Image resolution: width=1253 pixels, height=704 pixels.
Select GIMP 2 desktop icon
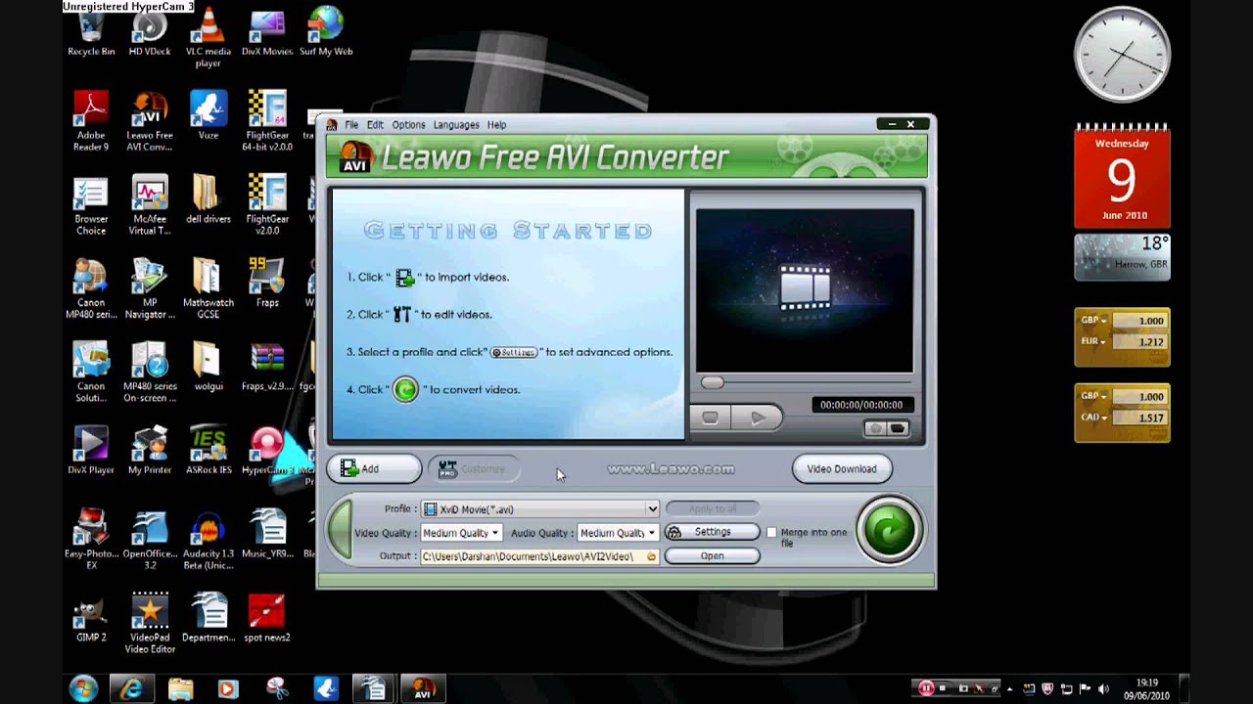click(91, 618)
